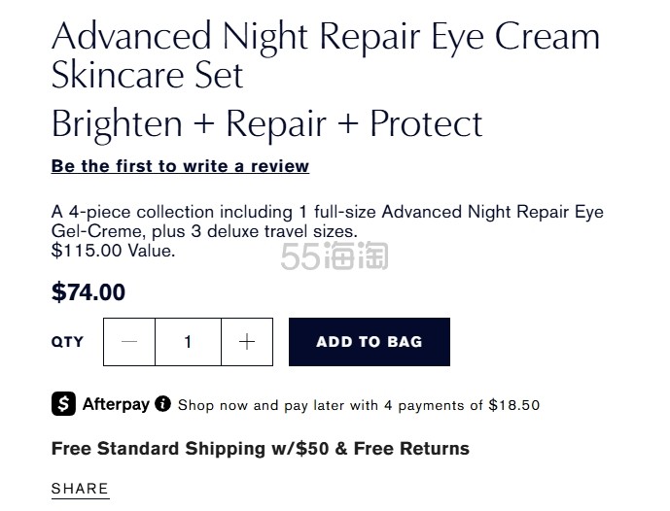670x511 pixels.
Task: Increase quantity with the plus button
Action: [247, 342]
